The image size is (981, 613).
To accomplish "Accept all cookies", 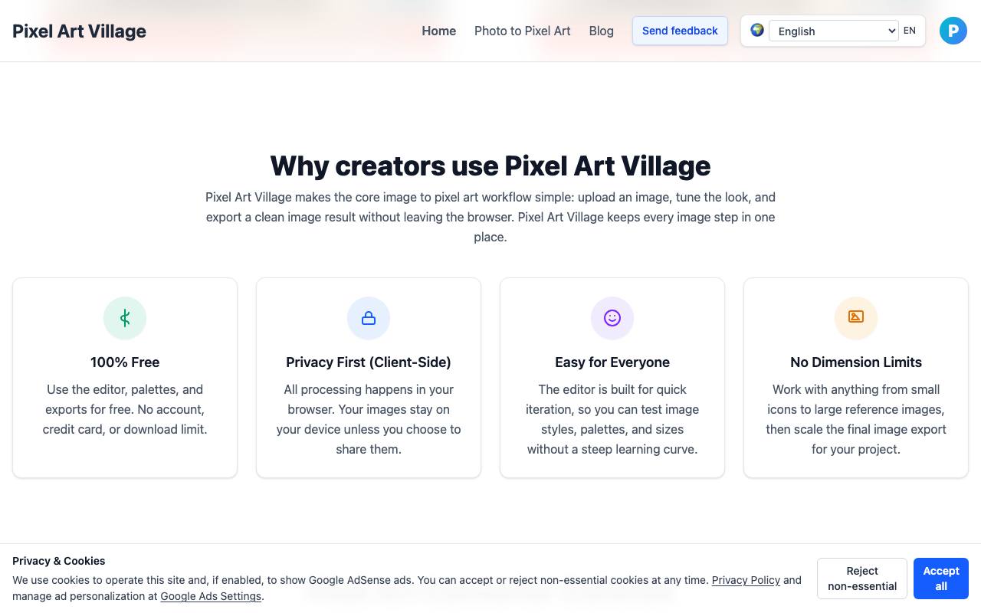I will (941, 579).
